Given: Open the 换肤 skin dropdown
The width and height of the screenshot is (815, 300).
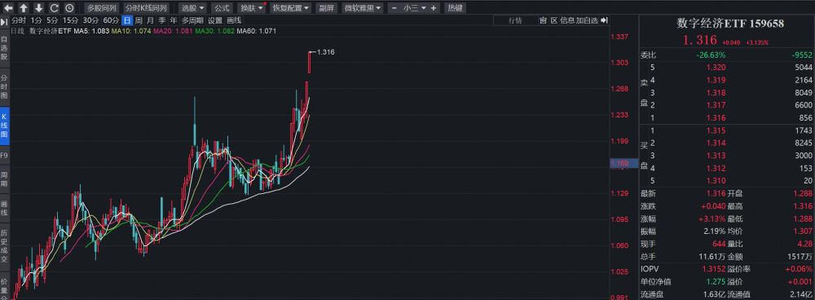Looking at the screenshot, I should pos(252,8).
